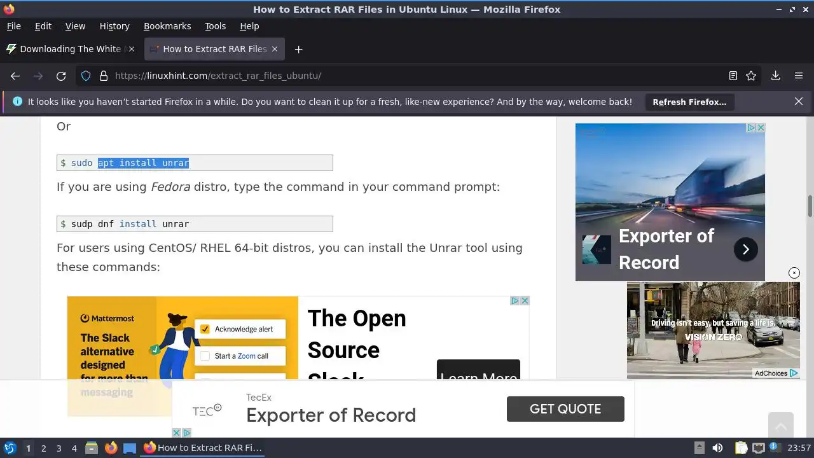Click the blue show-desktop taskbar icon

tap(130, 448)
